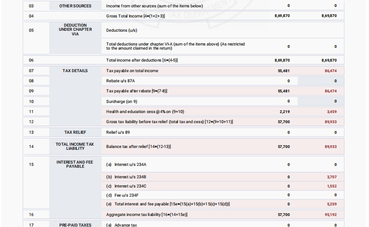
Task: Click the red 1,552 interest u/s 234C value
Action: tap(331, 186)
